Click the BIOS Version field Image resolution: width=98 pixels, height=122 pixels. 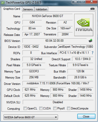(54, 41)
